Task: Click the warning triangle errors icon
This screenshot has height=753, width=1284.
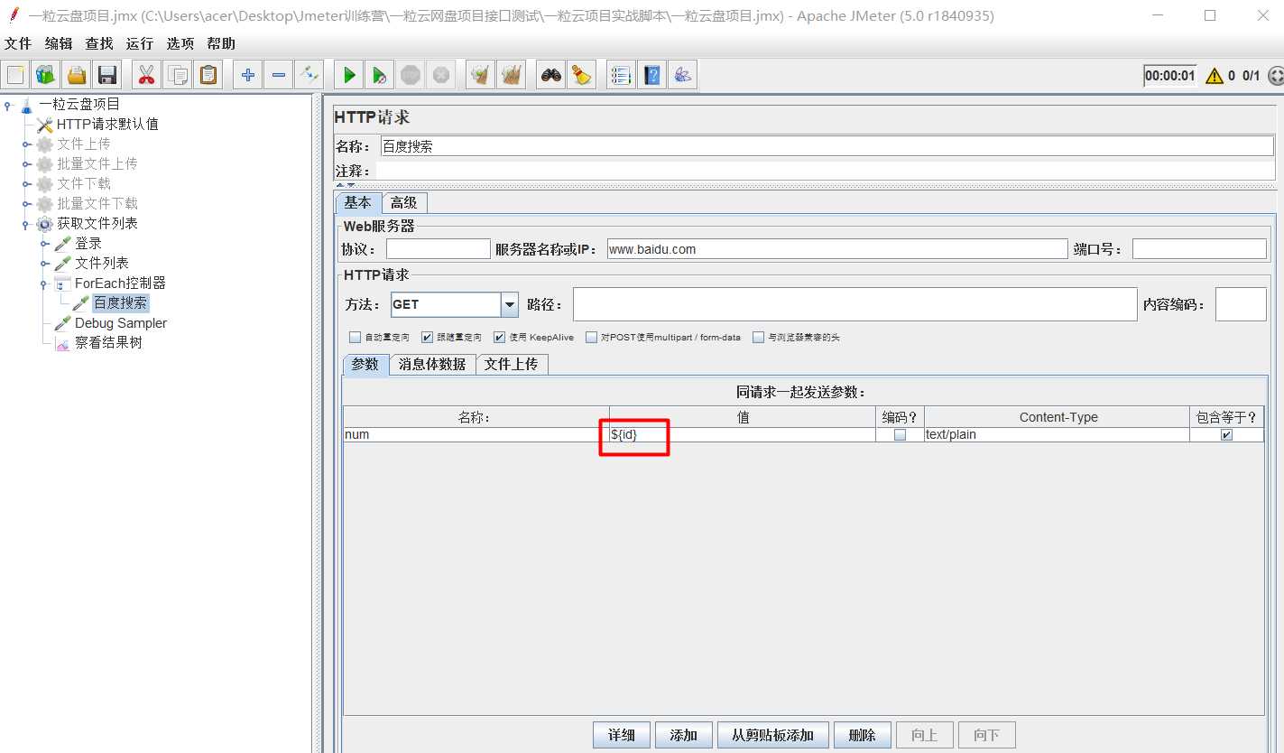Action: (x=1215, y=76)
